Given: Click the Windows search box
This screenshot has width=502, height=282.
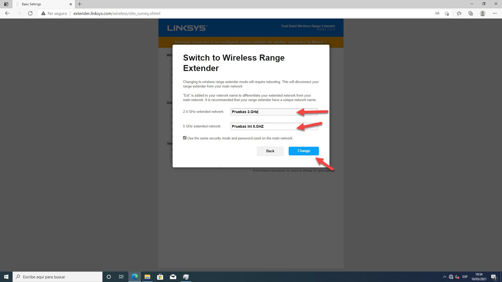Looking at the screenshot, I should point(58,277).
